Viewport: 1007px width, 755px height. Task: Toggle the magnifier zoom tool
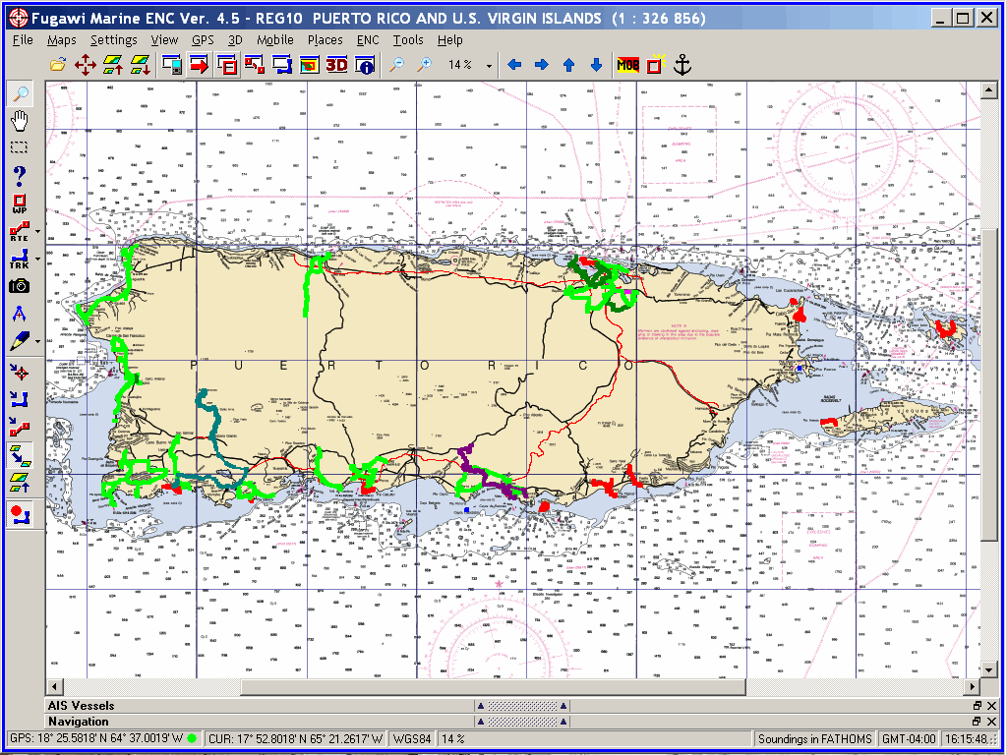(x=20, y=94)
